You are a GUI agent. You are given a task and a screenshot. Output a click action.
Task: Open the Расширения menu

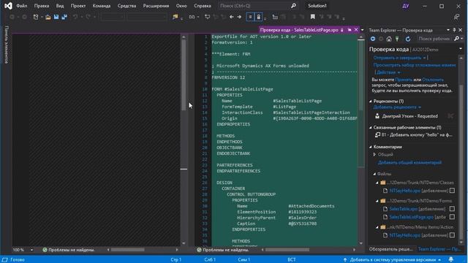(x=156, y=6)
